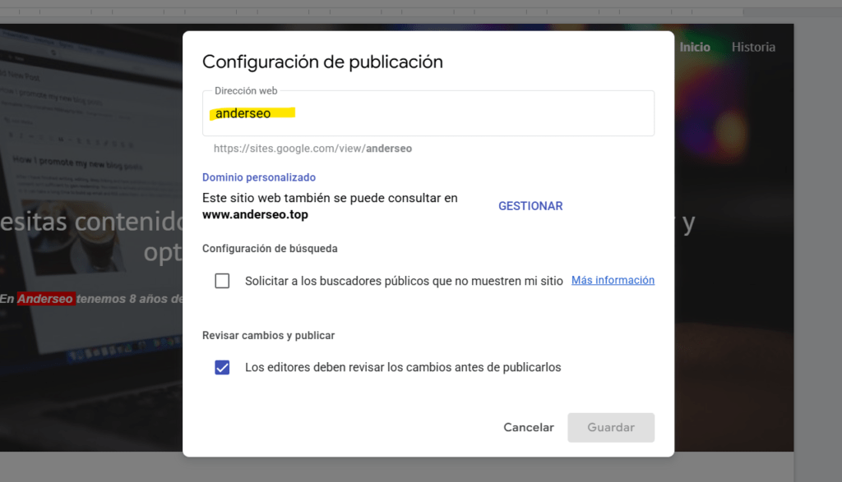Open the Más información link
This screenshot has width=842, height=482.
(x=613, y=280)
